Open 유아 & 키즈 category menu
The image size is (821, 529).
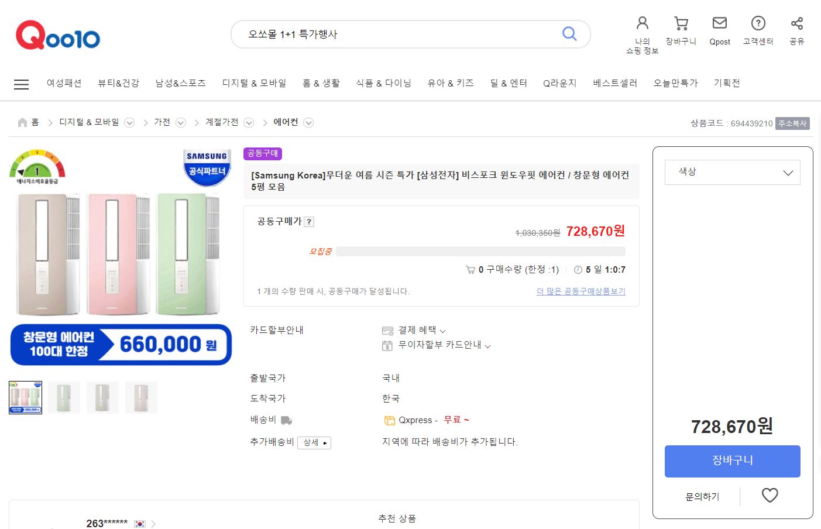(x=451, y=83)
